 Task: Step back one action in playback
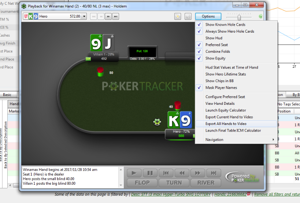click(x=182, y=173)
